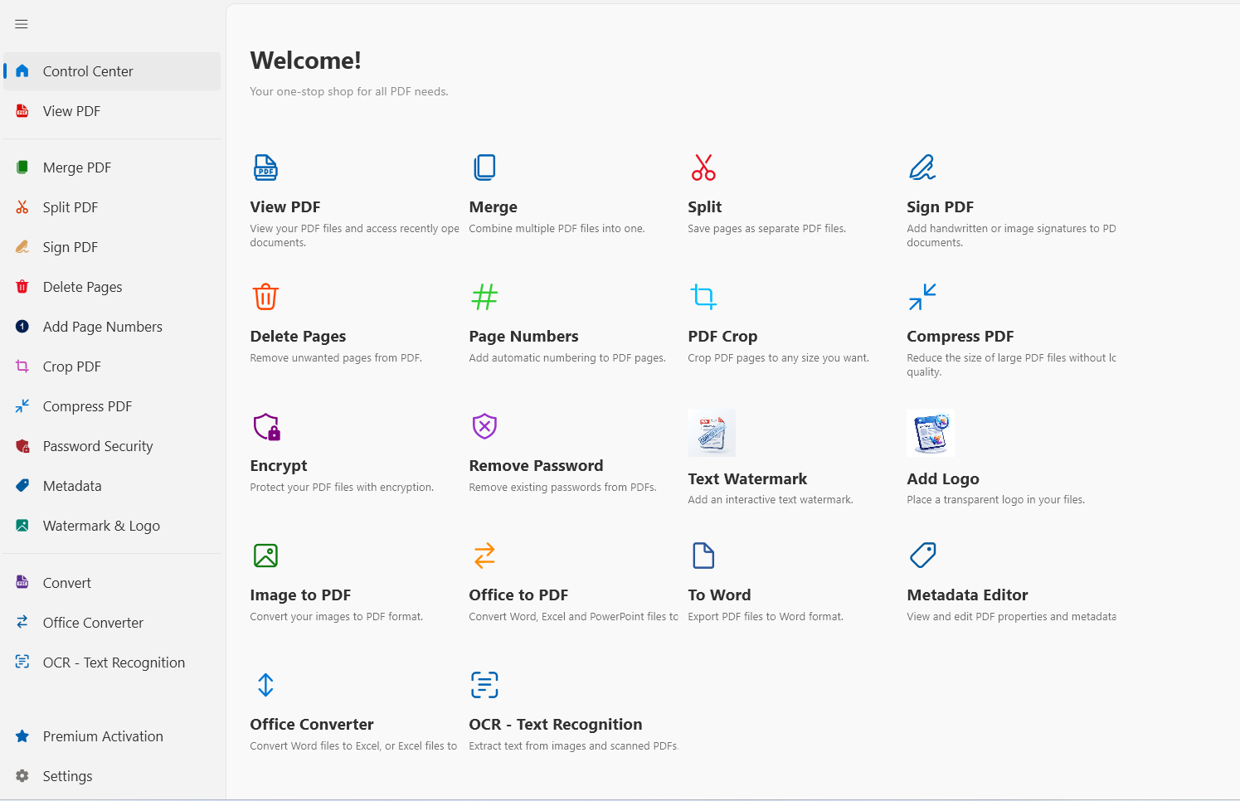Image resolution: width=1240 pixels, height=801 pixels.
Task: Click the Add Page Numbers sidebar icon
Action: [22, 327]
